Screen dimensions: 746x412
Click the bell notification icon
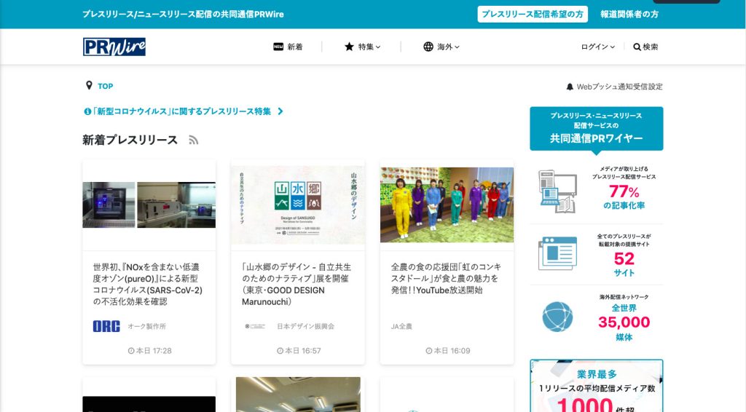(x=570, y=87)
